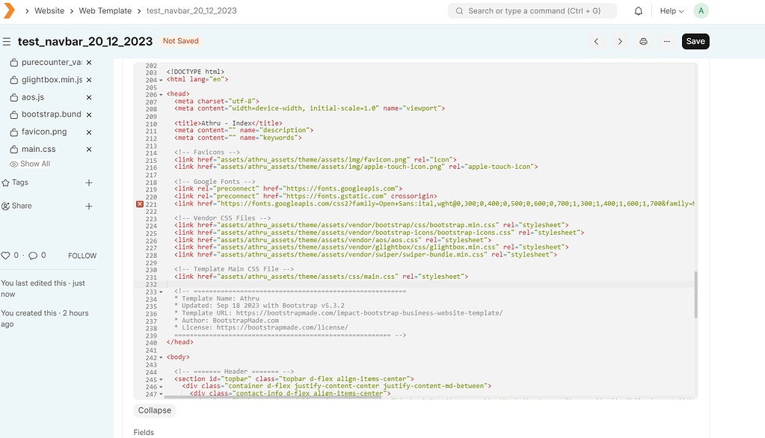Collapse the head section fold arrow on line 206
The image size is (765, 438).
click(161, 93)
